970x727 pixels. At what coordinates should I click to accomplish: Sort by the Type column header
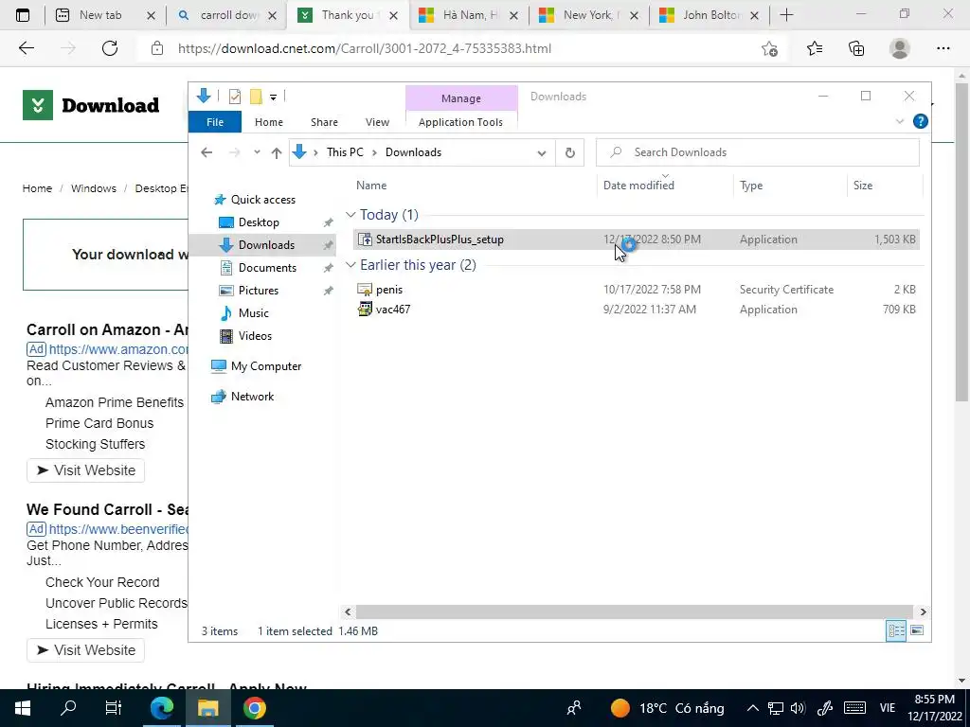(x=751, y=186)
